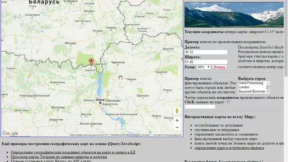The height and width of the screenshot is (162, 288).
Task: Click the city list scroll down arrow
Action: pyautogui.click(x=268, y=91)
